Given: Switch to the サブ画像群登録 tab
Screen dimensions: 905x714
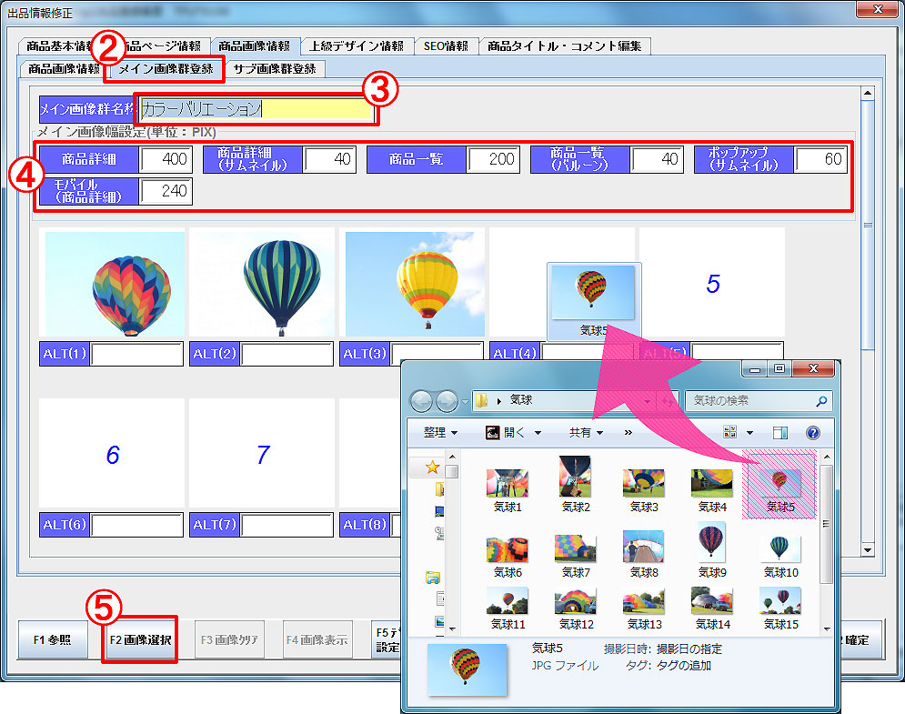Looking at the screenshot, I should point(274,68).
